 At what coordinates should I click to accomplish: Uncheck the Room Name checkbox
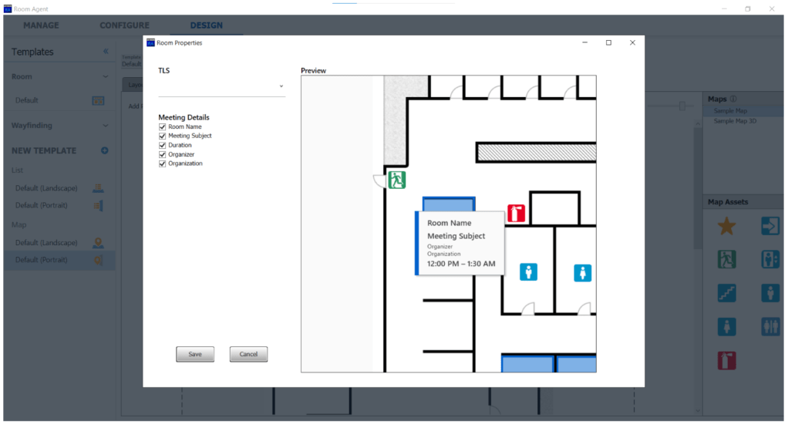coord(163,126)
